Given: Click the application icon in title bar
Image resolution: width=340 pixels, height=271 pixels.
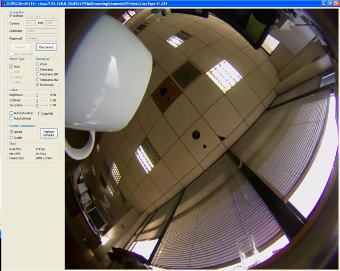Looking at the screenshot, I should point(3,4).
